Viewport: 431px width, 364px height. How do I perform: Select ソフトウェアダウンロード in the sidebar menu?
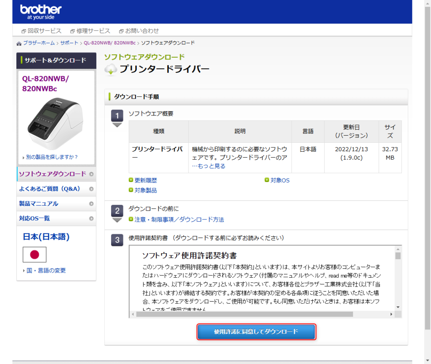(x=56, y=174)
